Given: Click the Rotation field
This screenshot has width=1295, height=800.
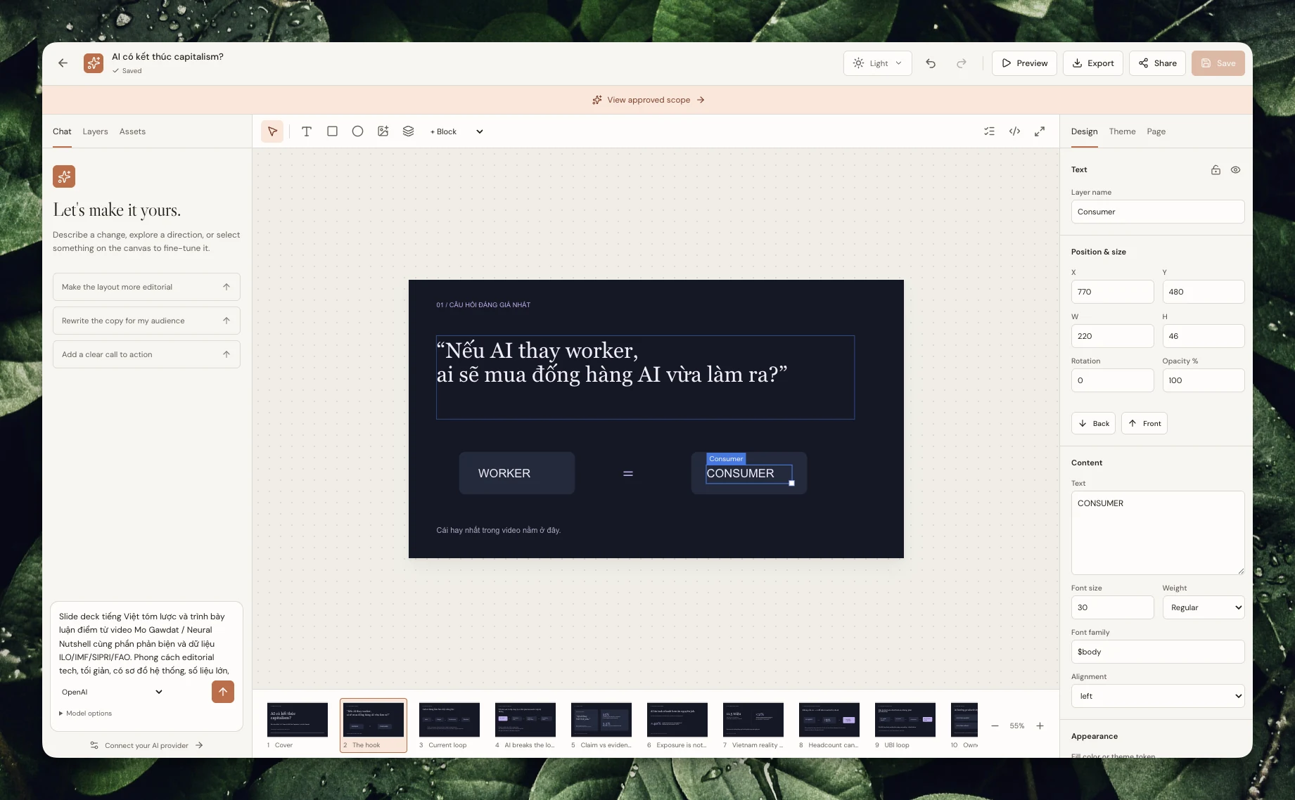Looking at the screenshot, I should [x=1112, y=380].
